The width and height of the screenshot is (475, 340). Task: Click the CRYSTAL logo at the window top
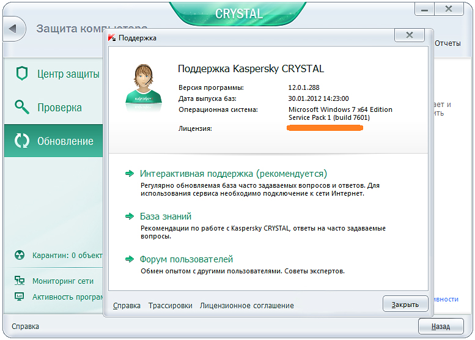(x=239, y=13)
